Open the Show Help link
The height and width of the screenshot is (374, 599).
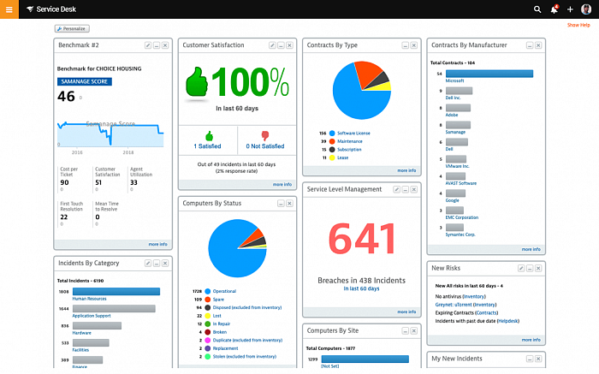tap(578, 25)
